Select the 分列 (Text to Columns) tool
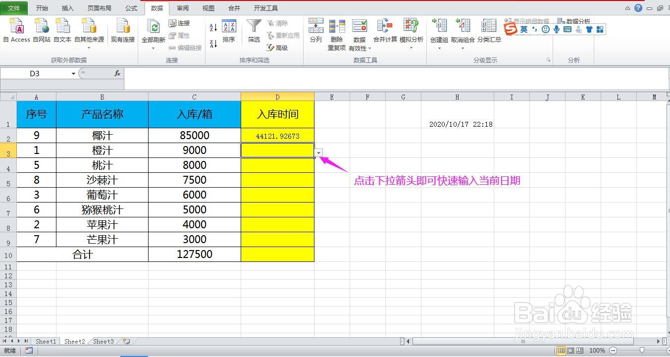 click(x=315, y=31)
